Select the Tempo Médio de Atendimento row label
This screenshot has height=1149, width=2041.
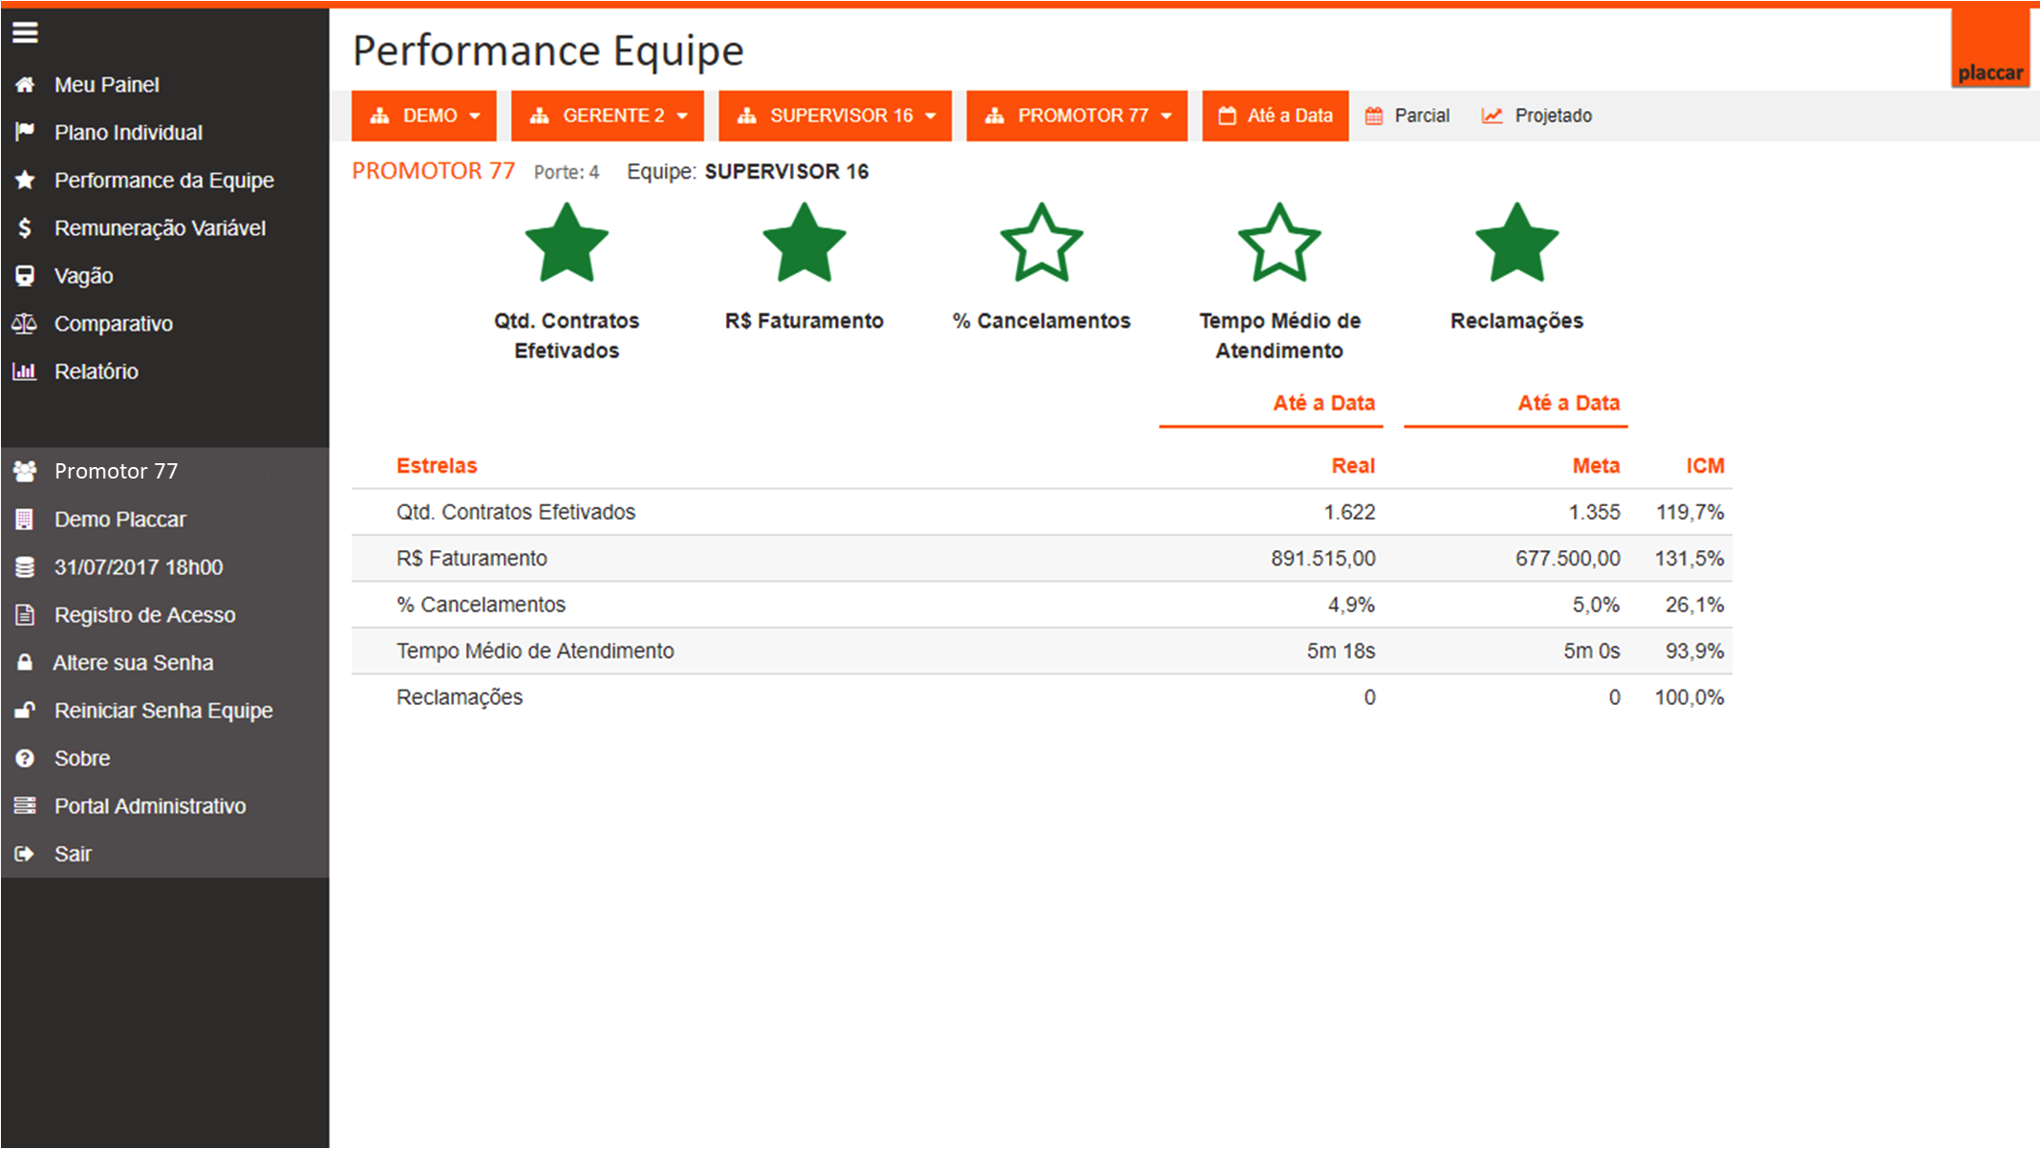(535, 651)
